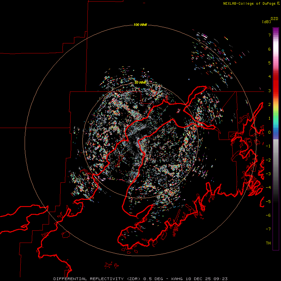Screen dimensions: 281x281
Task: Click the 4 dB scale label
Action: pos(269,77)
